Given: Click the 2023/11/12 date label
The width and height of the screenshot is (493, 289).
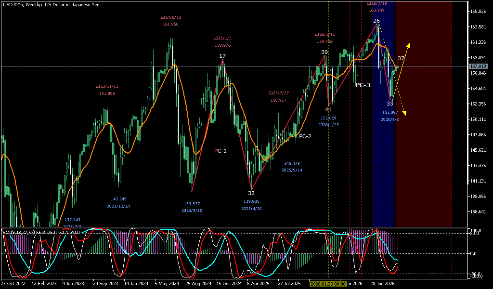Looking at the screenshot, I should (107, 86).
